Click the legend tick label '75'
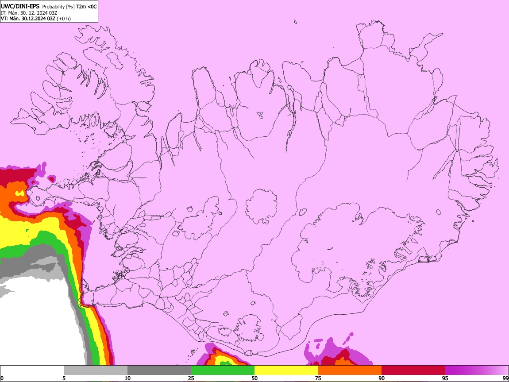The height and width of the screenshot is (382, 509). (318, 378)
